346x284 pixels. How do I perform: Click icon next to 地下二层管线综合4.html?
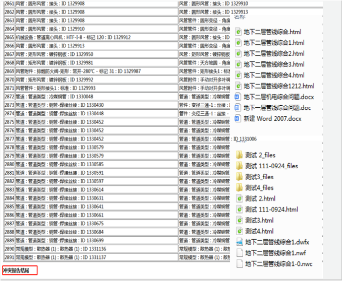pos(238,76)
